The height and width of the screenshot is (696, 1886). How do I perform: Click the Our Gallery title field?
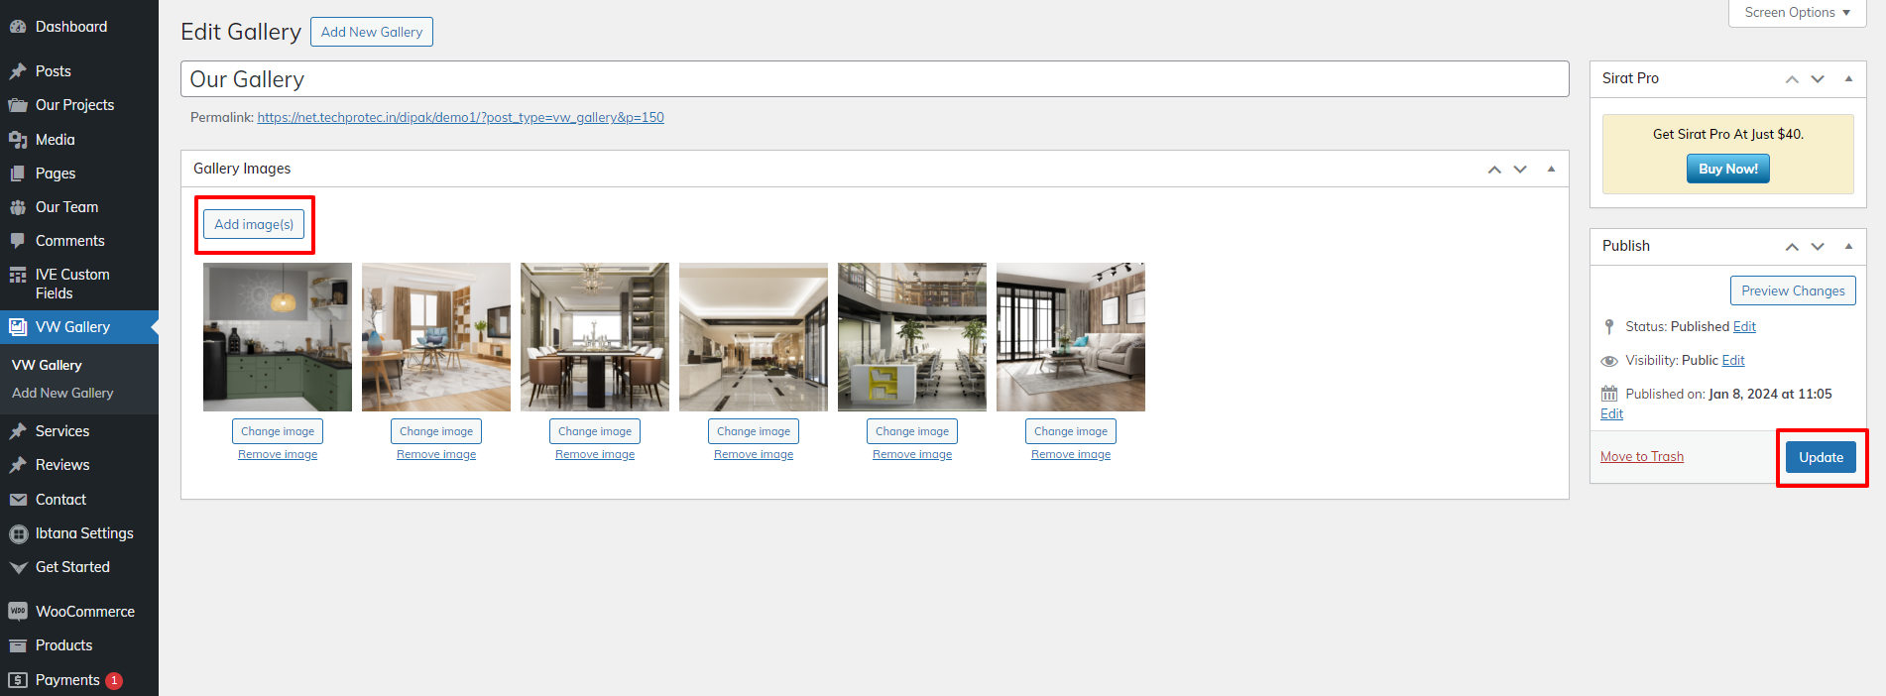pos(874,79)
